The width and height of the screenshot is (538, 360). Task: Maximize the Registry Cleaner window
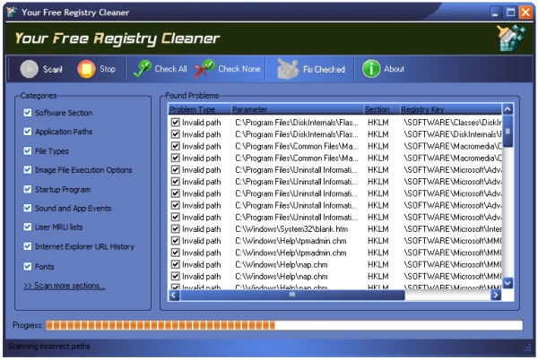tap(510, 13)
